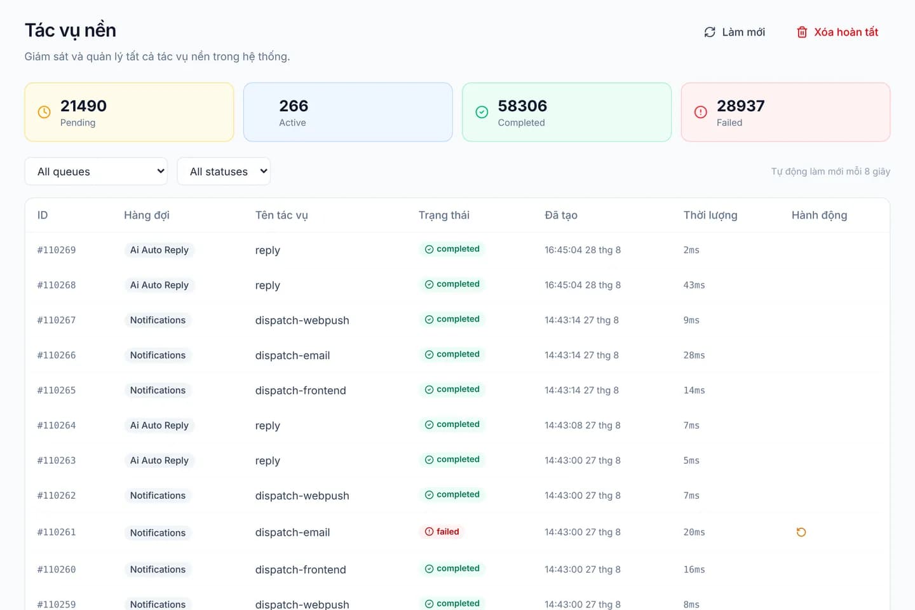This screenshot has width=915, height=610.
Task: Select the Completed stats card count 58306
Action: click(522, 105)
